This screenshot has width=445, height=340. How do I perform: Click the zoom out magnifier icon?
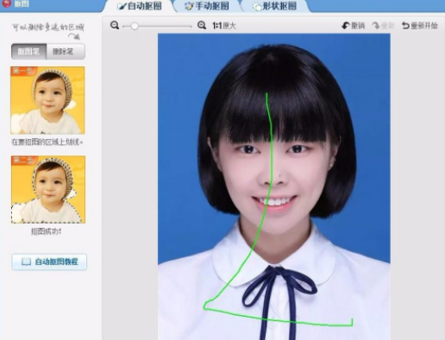[x=115, y=25]
